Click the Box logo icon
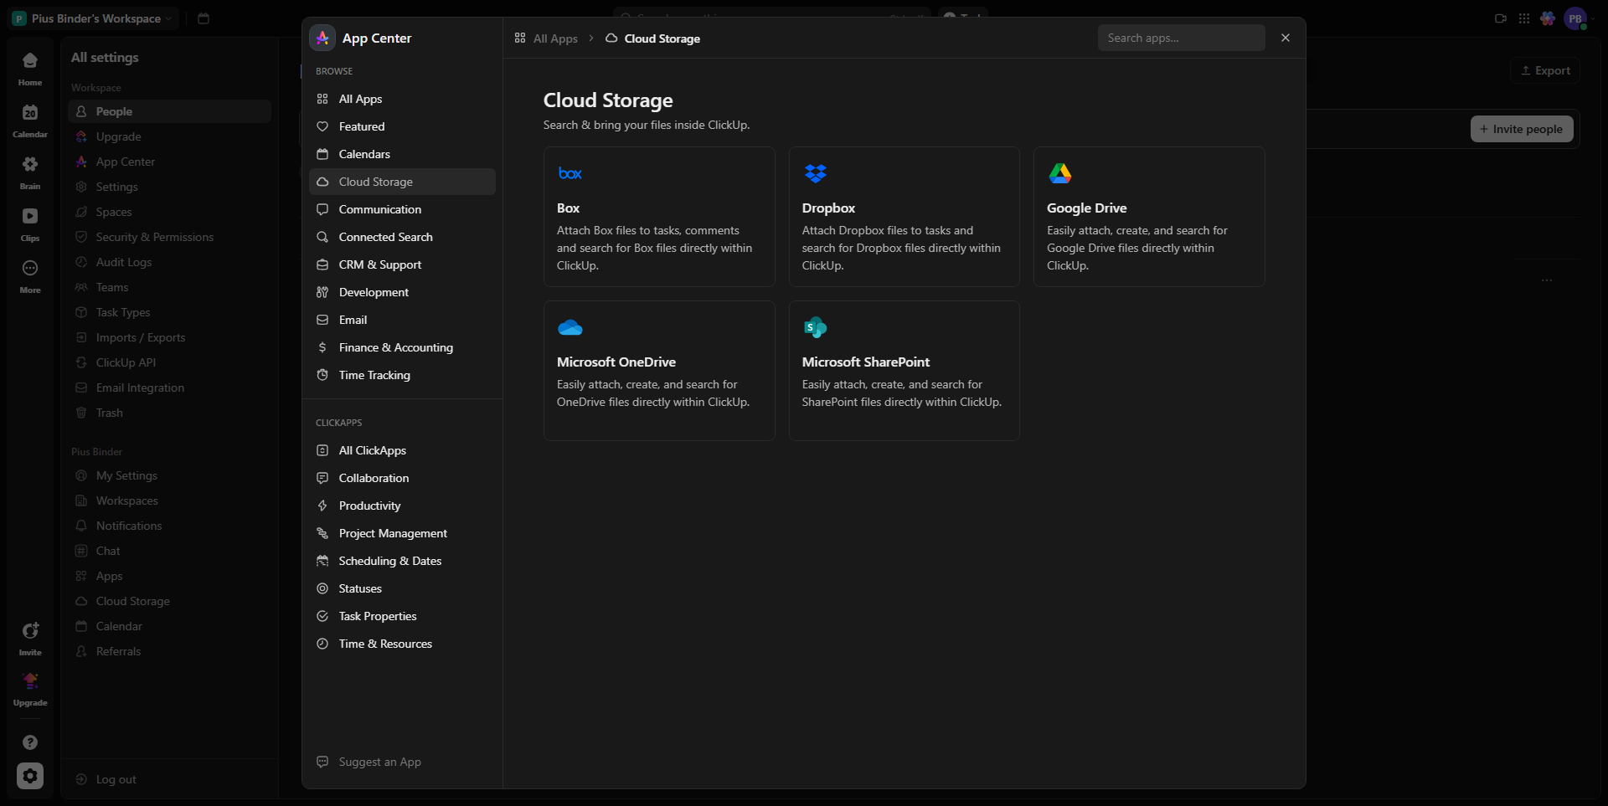The width and height of the screenshot is (1608, 806). click(570, 173)
